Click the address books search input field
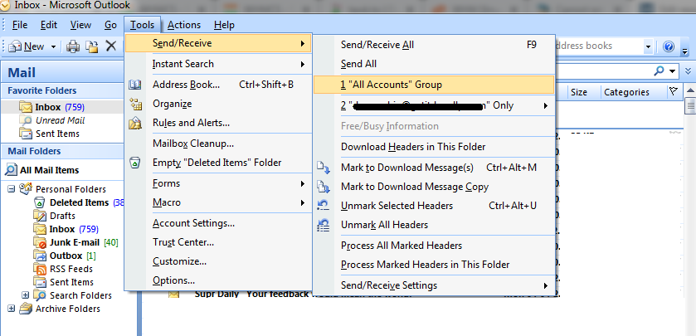Image resolution: width=696 pixels, height=336 pixels. coord(599,46)
